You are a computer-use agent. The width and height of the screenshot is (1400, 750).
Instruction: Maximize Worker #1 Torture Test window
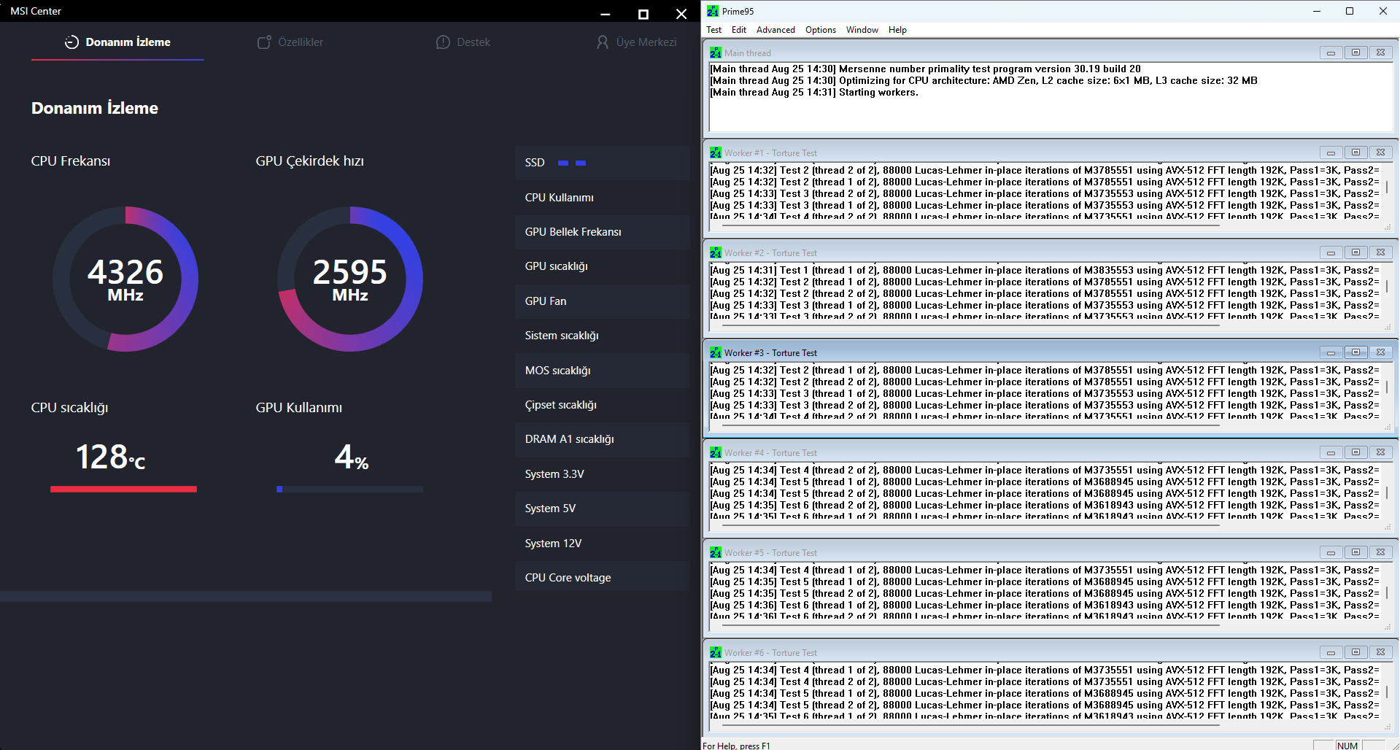click(1355, 152)
